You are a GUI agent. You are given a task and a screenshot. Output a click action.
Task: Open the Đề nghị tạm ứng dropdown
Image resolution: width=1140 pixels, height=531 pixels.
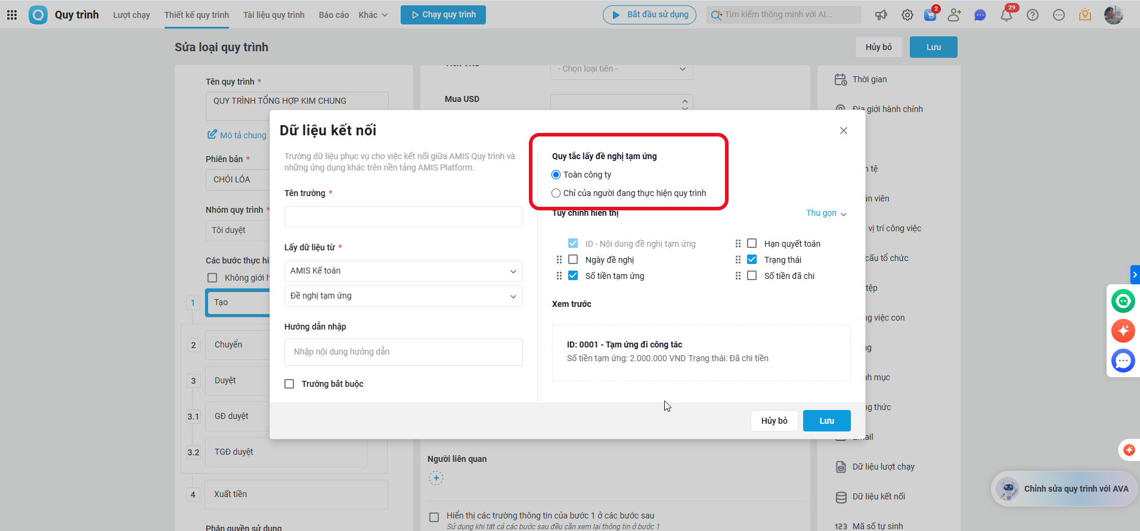click(x=404, y=296)
